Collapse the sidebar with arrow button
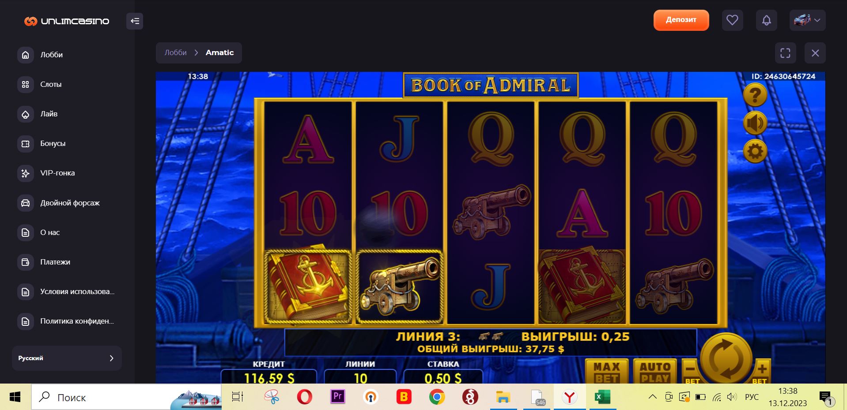This screenshot has width=847, height=410. pyautogui.click(x=135, y=21)
